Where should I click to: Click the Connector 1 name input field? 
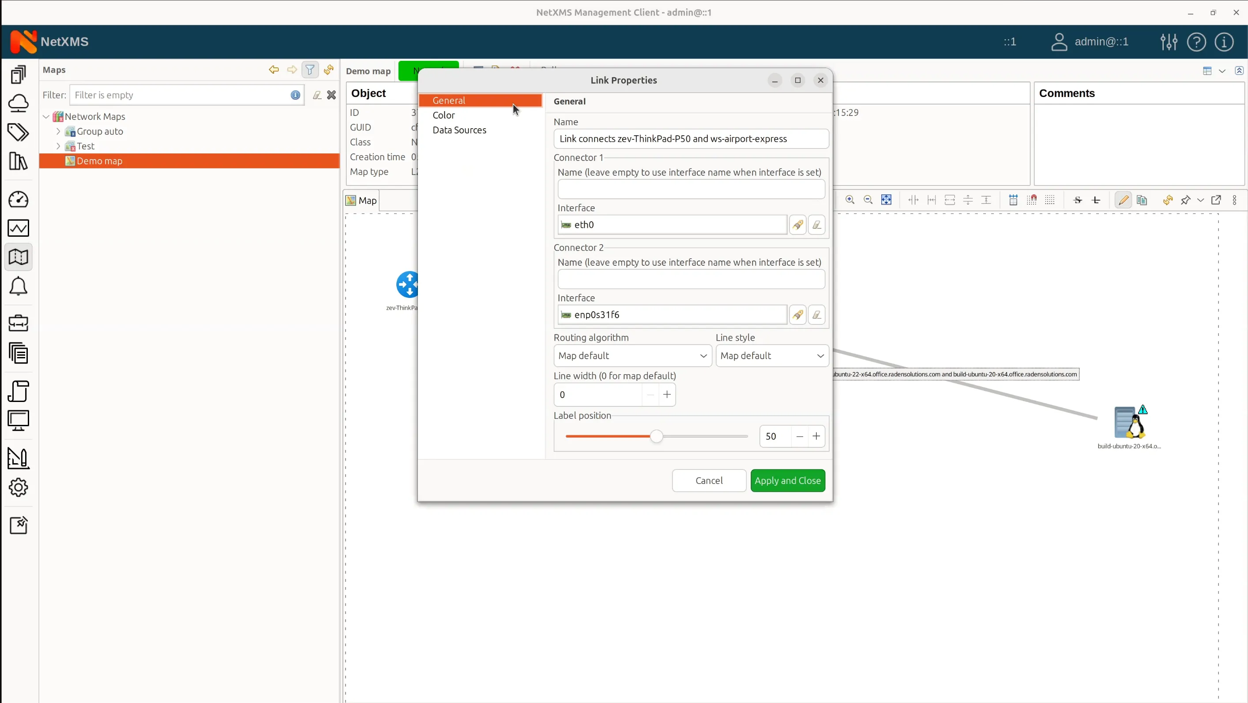pyautogui.click(x=690, y=189)
